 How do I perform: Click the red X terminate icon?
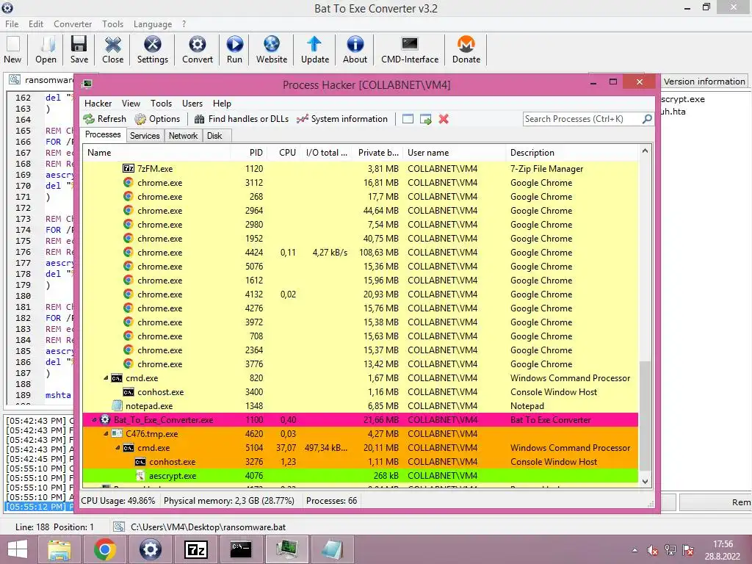pos(444,119)
